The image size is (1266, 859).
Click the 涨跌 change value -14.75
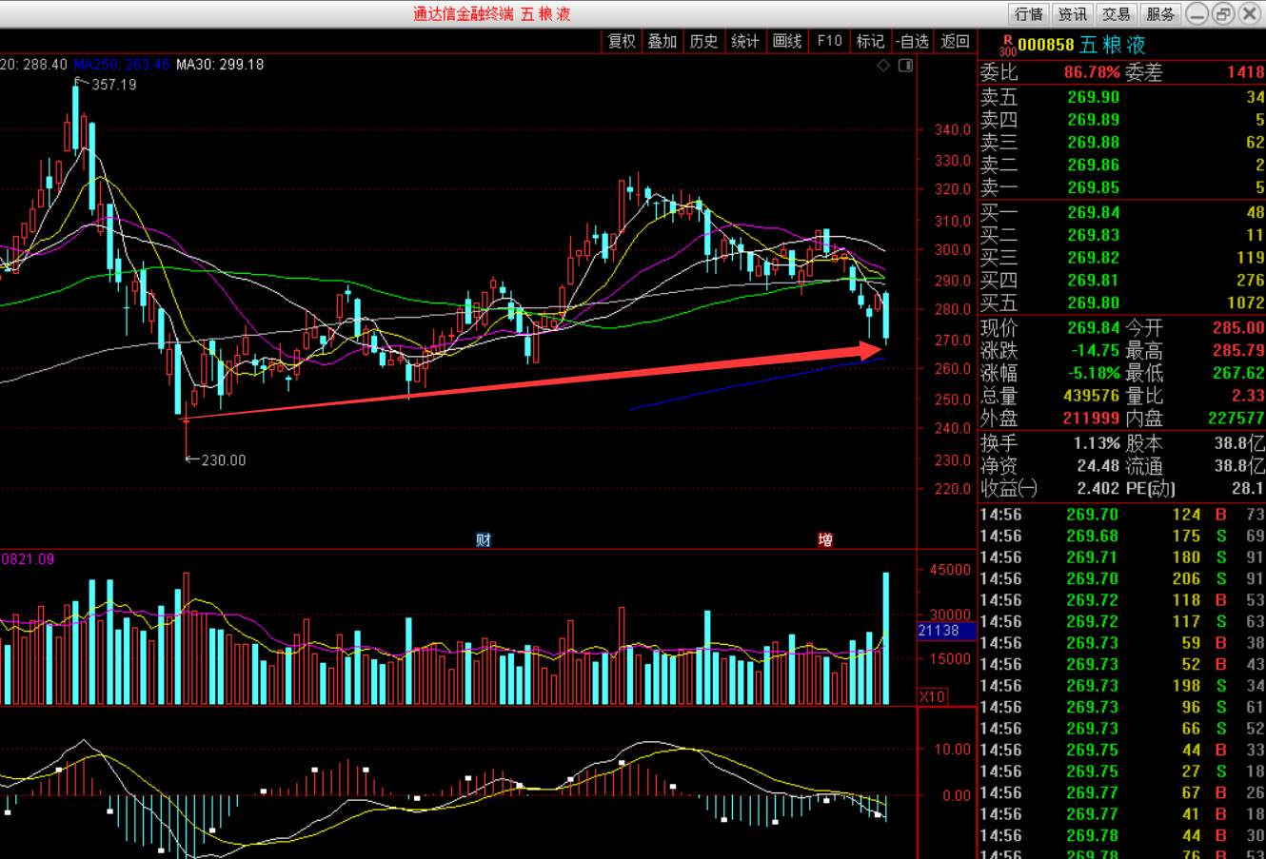click(1096, 350)
